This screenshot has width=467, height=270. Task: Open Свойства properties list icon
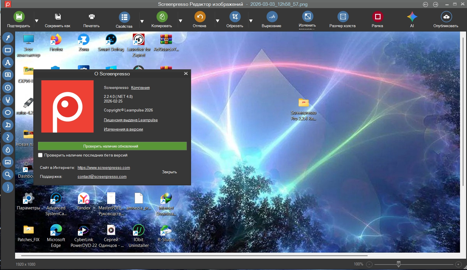[x=124, y=17]
